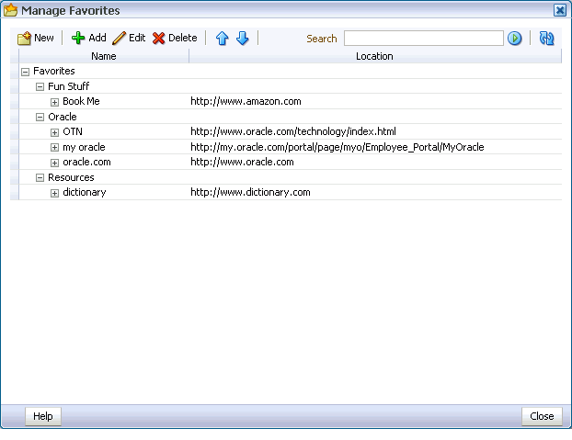Screen dimensions: 572x440
Task: Click the Add button label
Action: point(97,38)
